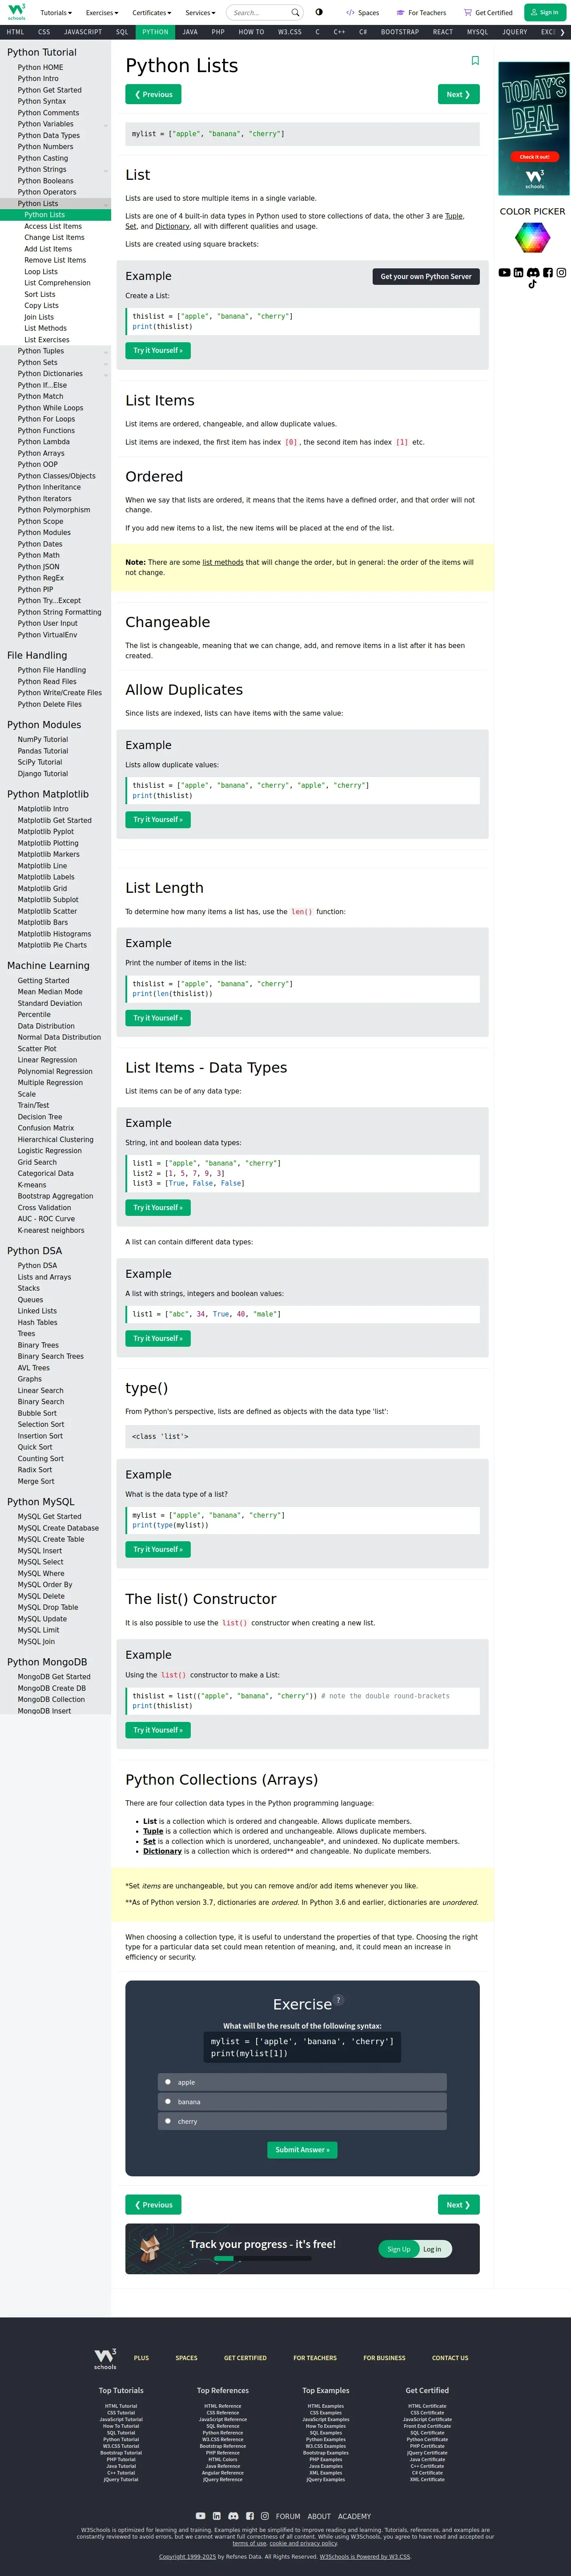Screen dimensions: 571x2576
Task: Click the W3Schools logo in the footer
Action: pos(105,2359)
